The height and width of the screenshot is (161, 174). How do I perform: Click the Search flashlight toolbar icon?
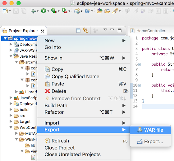(115, 11)
